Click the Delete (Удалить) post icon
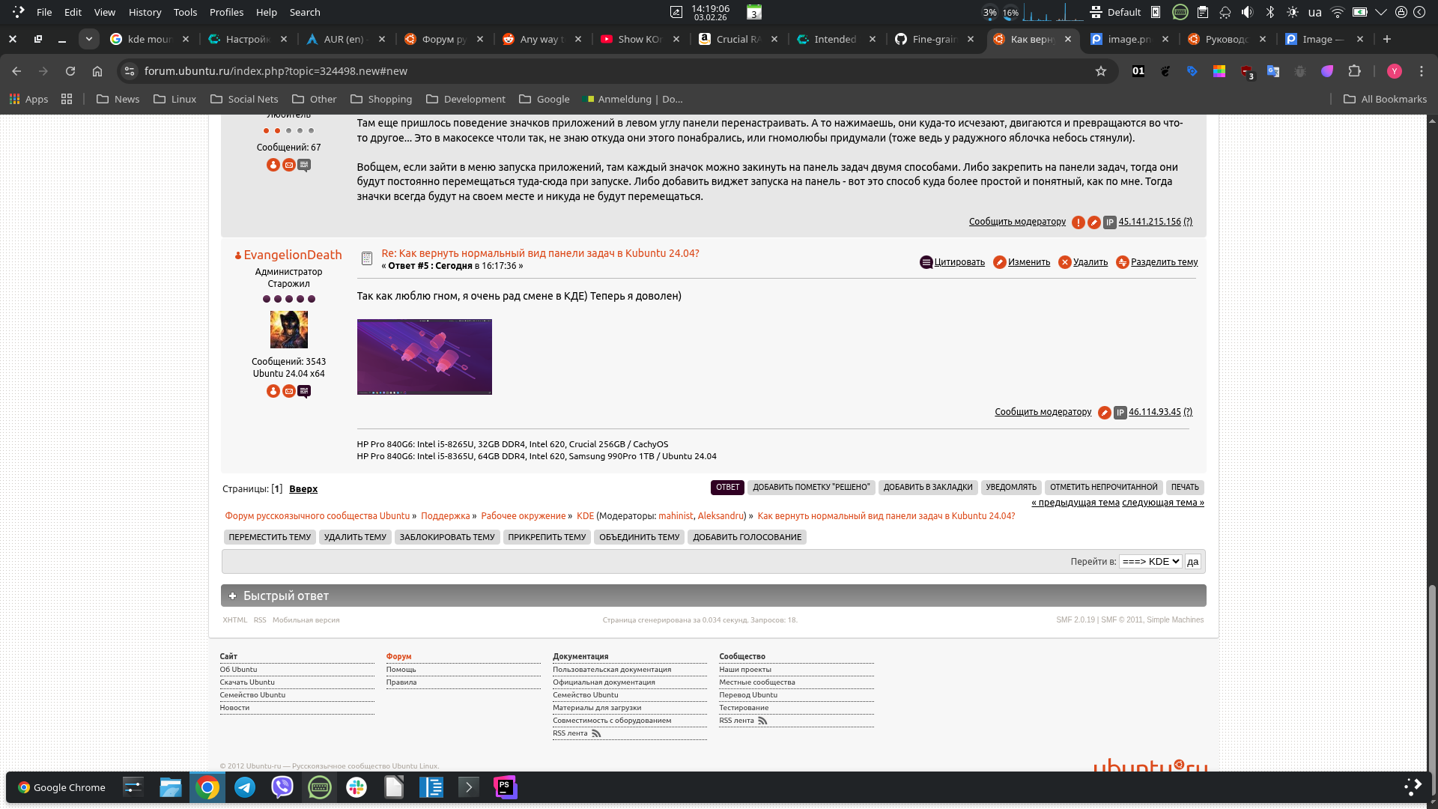Image resolution: width=1438 pixels, height=809 pixels. [x=1064, y=262]
